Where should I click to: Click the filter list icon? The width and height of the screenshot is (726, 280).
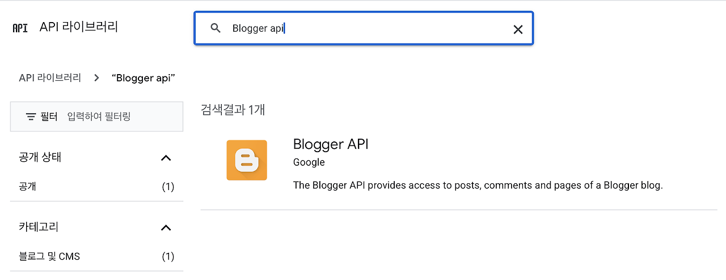(31, 117)
